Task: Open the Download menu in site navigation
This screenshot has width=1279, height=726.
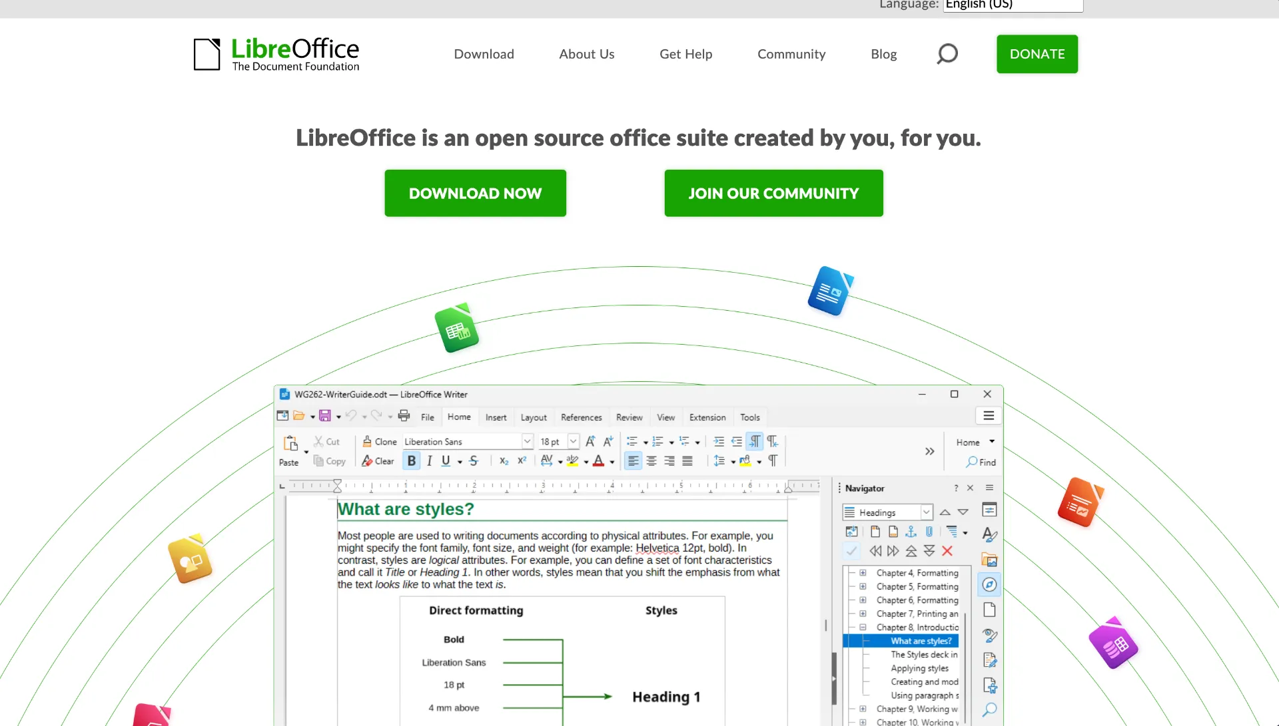Action: click(484, 54)
